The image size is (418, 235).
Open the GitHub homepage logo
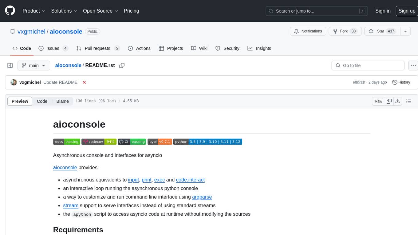pyautogui.click(x=10, y=11)
